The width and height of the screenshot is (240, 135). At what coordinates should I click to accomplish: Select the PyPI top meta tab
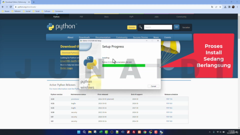point(131,16)
